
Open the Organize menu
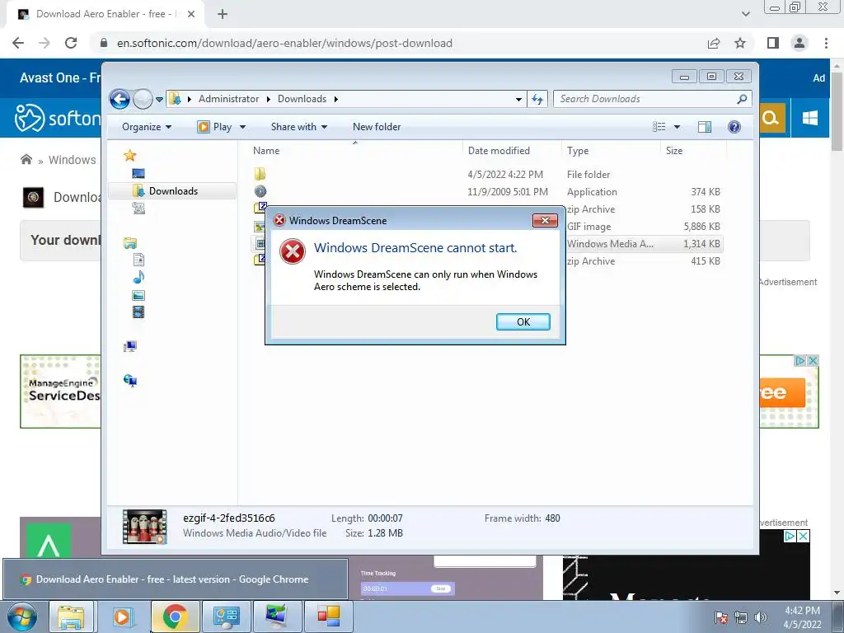147,127
